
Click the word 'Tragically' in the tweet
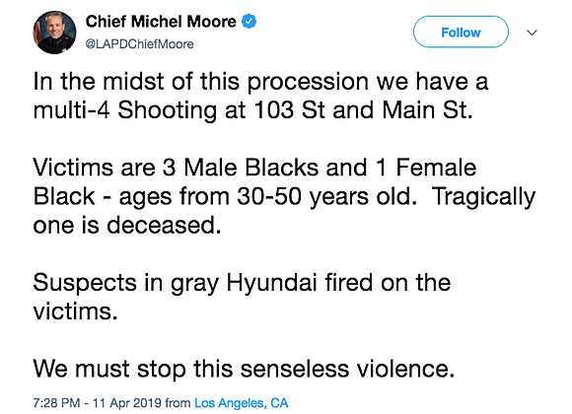click(483, 197)
